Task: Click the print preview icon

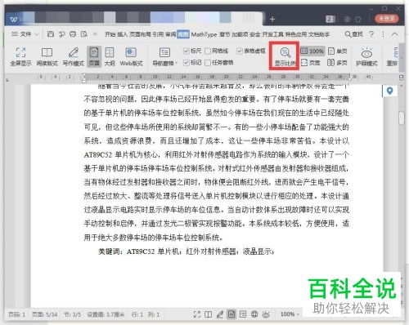Action: tap(84, 34)
